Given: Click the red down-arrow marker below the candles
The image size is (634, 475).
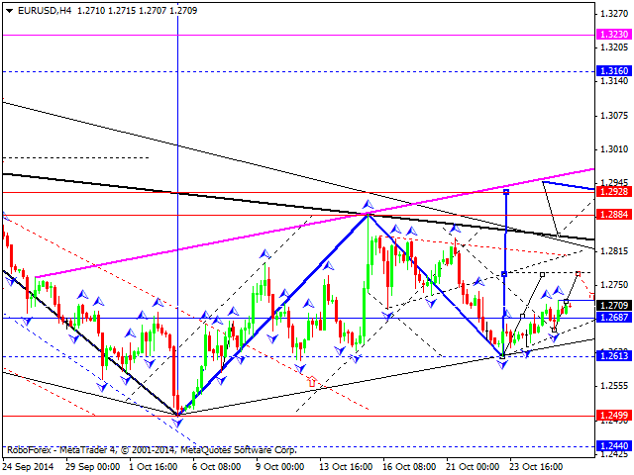Looking at the screenshot, I should pyautogui.click(x=312, y=380).
